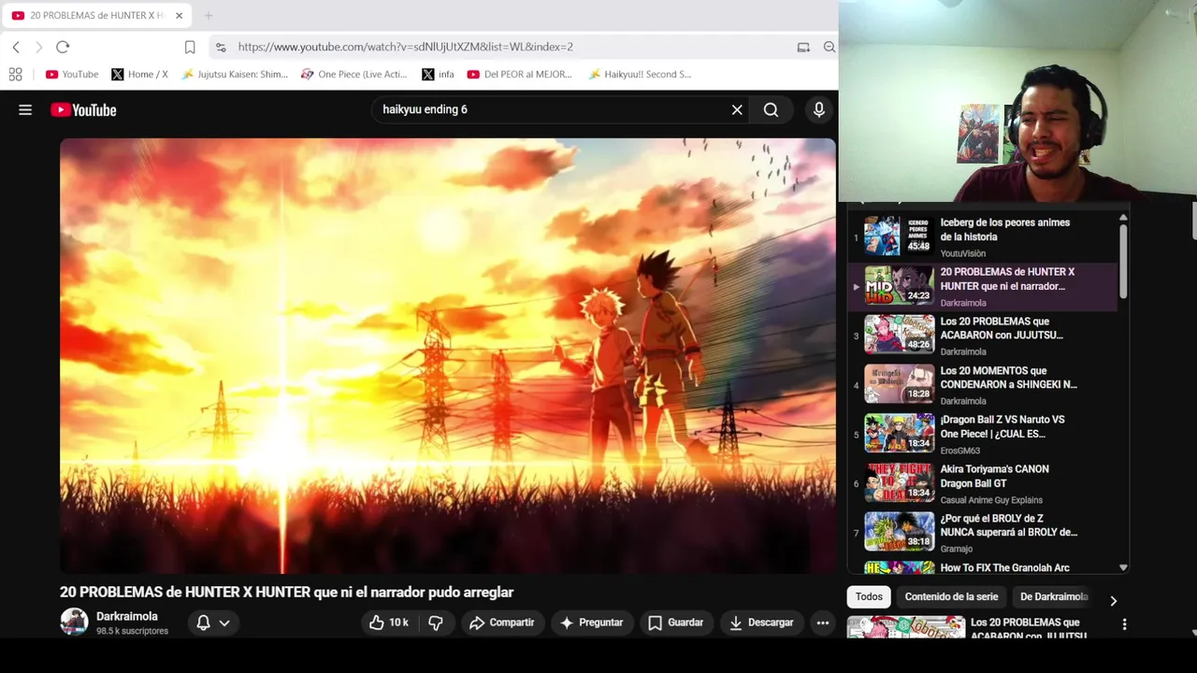Open the Del PEOR al MEJOR bookmark
The image size is (1197, 673).
pos(519,74)
